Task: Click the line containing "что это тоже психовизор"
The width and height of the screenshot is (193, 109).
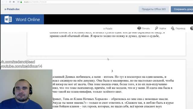Action: [x=112, y=88]
